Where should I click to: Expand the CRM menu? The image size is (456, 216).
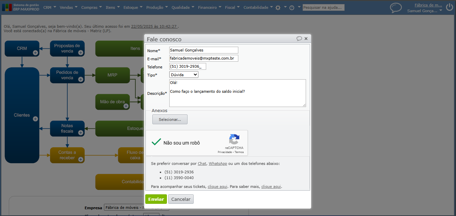[x=50, y=7]
